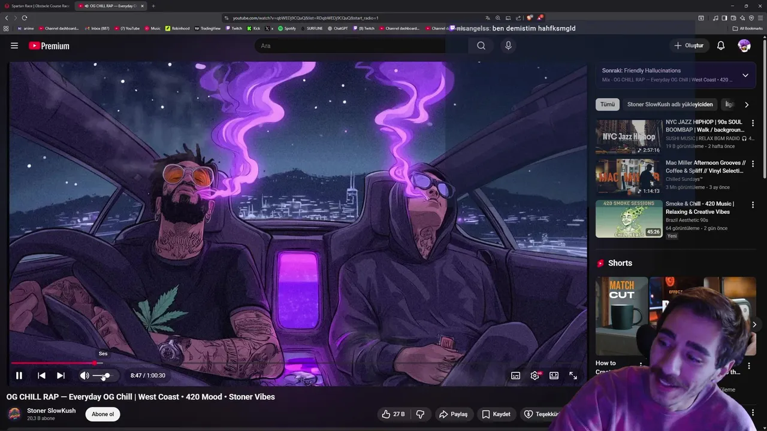Image resolution: width=767 pixels, height=431 pixels.
Task: Open the Robinhood bookmark
Action: click(177, 28)
